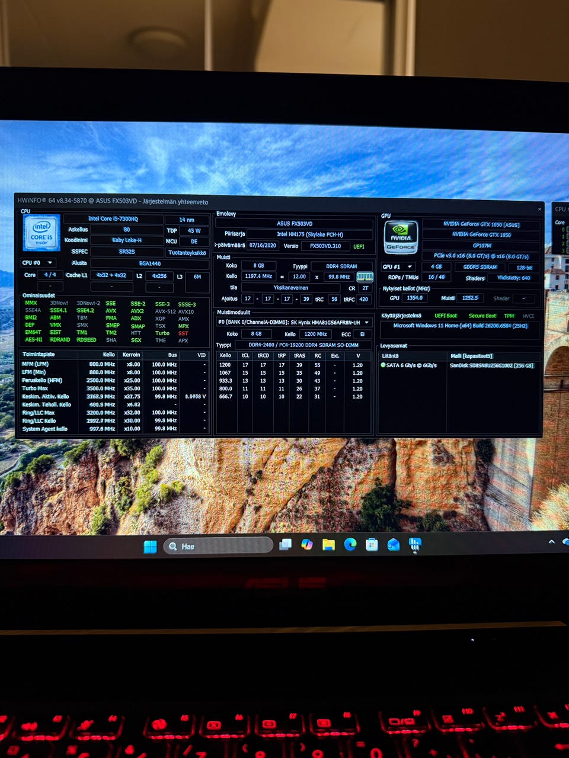Click the HWiNFO taskbar icon

[414, 544]
